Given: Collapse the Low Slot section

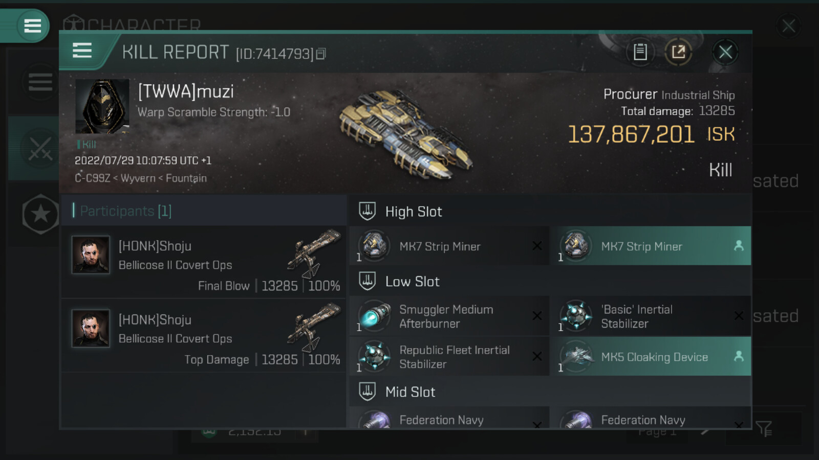Looking at the screenshot, I should (413, 282).
